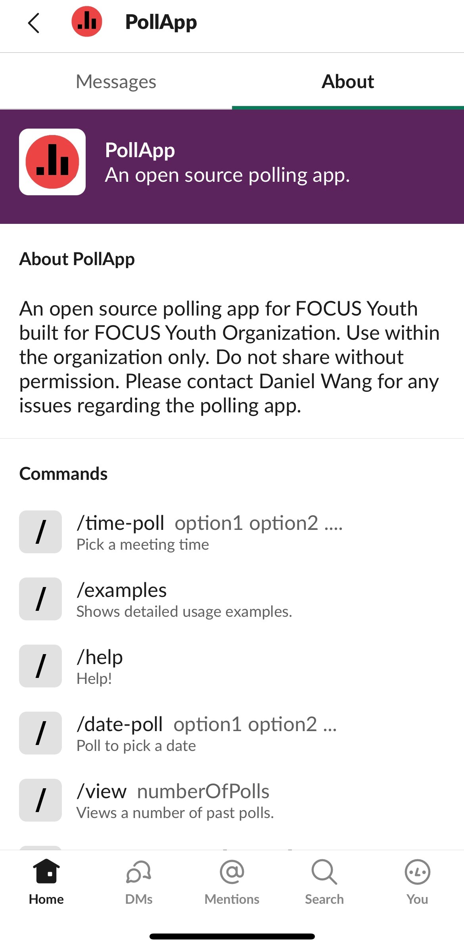The image size is (464, 949).
Task: Tap the small PollApp logo in header
Action: pyautogui.click(x=86, y=22)
